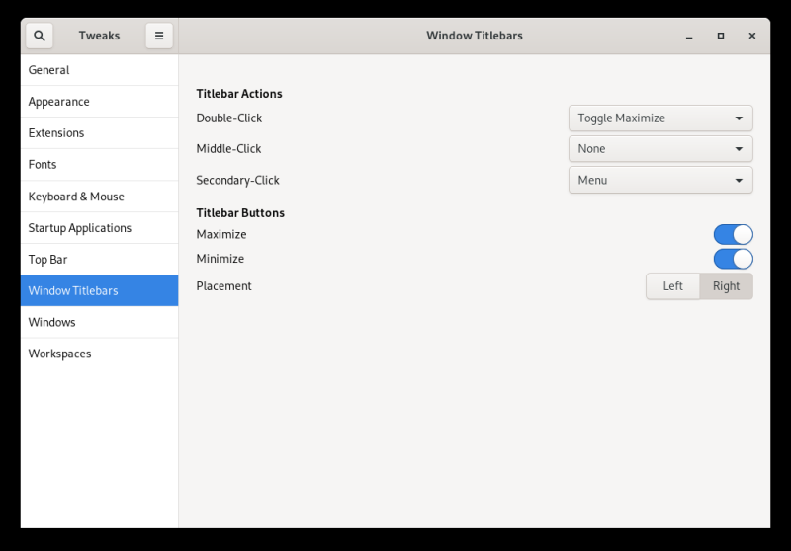Open the Extensions section
This screenshot has height=551, width=791.
100,133
